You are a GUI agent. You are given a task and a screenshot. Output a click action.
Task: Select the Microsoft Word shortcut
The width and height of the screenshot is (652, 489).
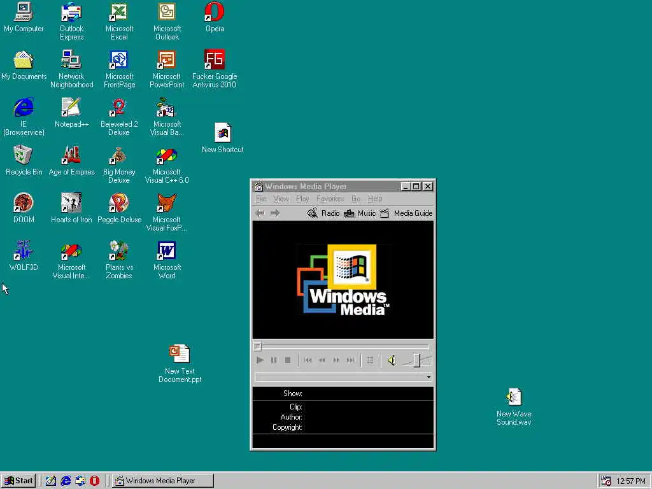[x=167, y=260]
